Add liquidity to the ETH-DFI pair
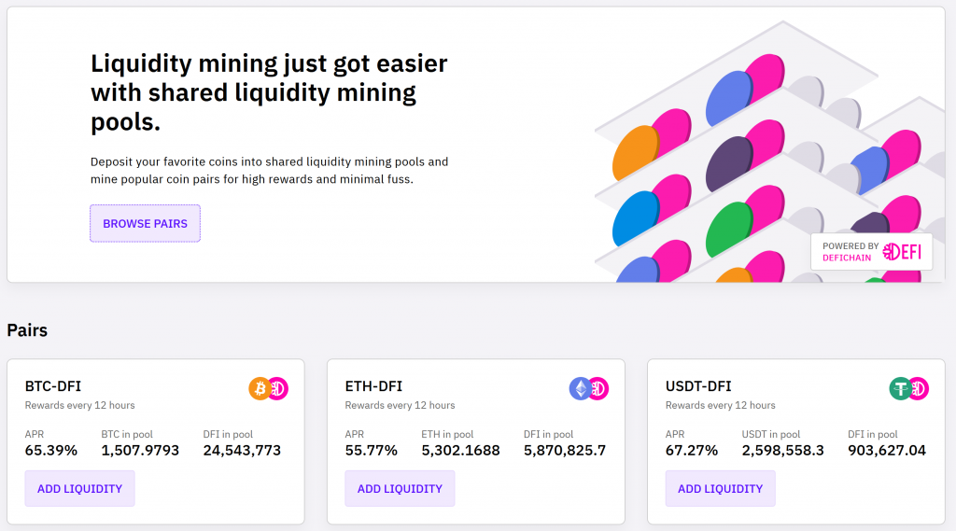956x531 pixels. tap(400, 488)
